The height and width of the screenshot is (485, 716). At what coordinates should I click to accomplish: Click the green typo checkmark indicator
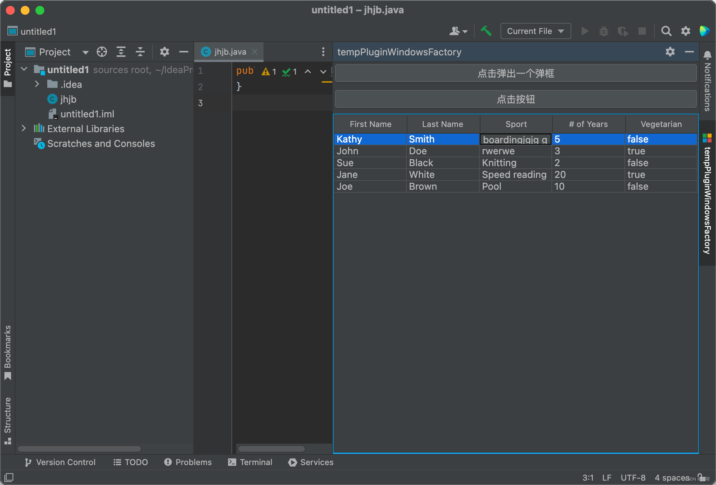tap(286, 72)
